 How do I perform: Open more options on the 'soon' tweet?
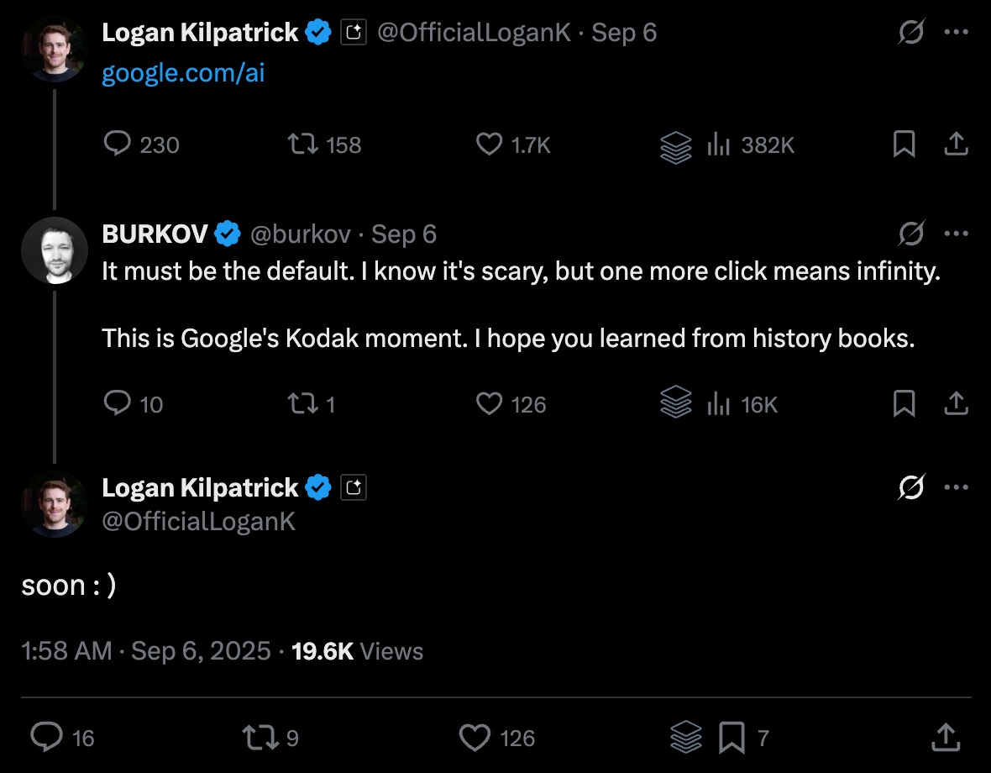pos(957,487)
